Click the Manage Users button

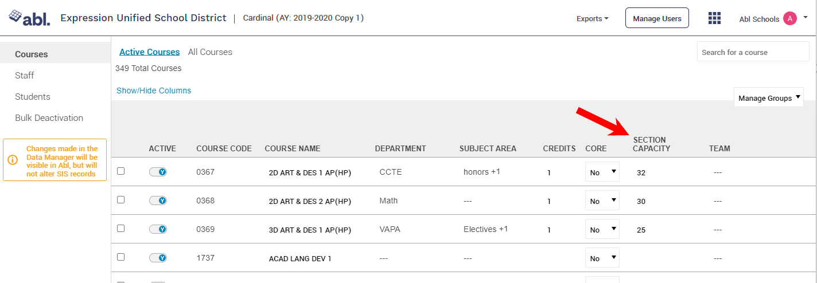click(657, 18)
